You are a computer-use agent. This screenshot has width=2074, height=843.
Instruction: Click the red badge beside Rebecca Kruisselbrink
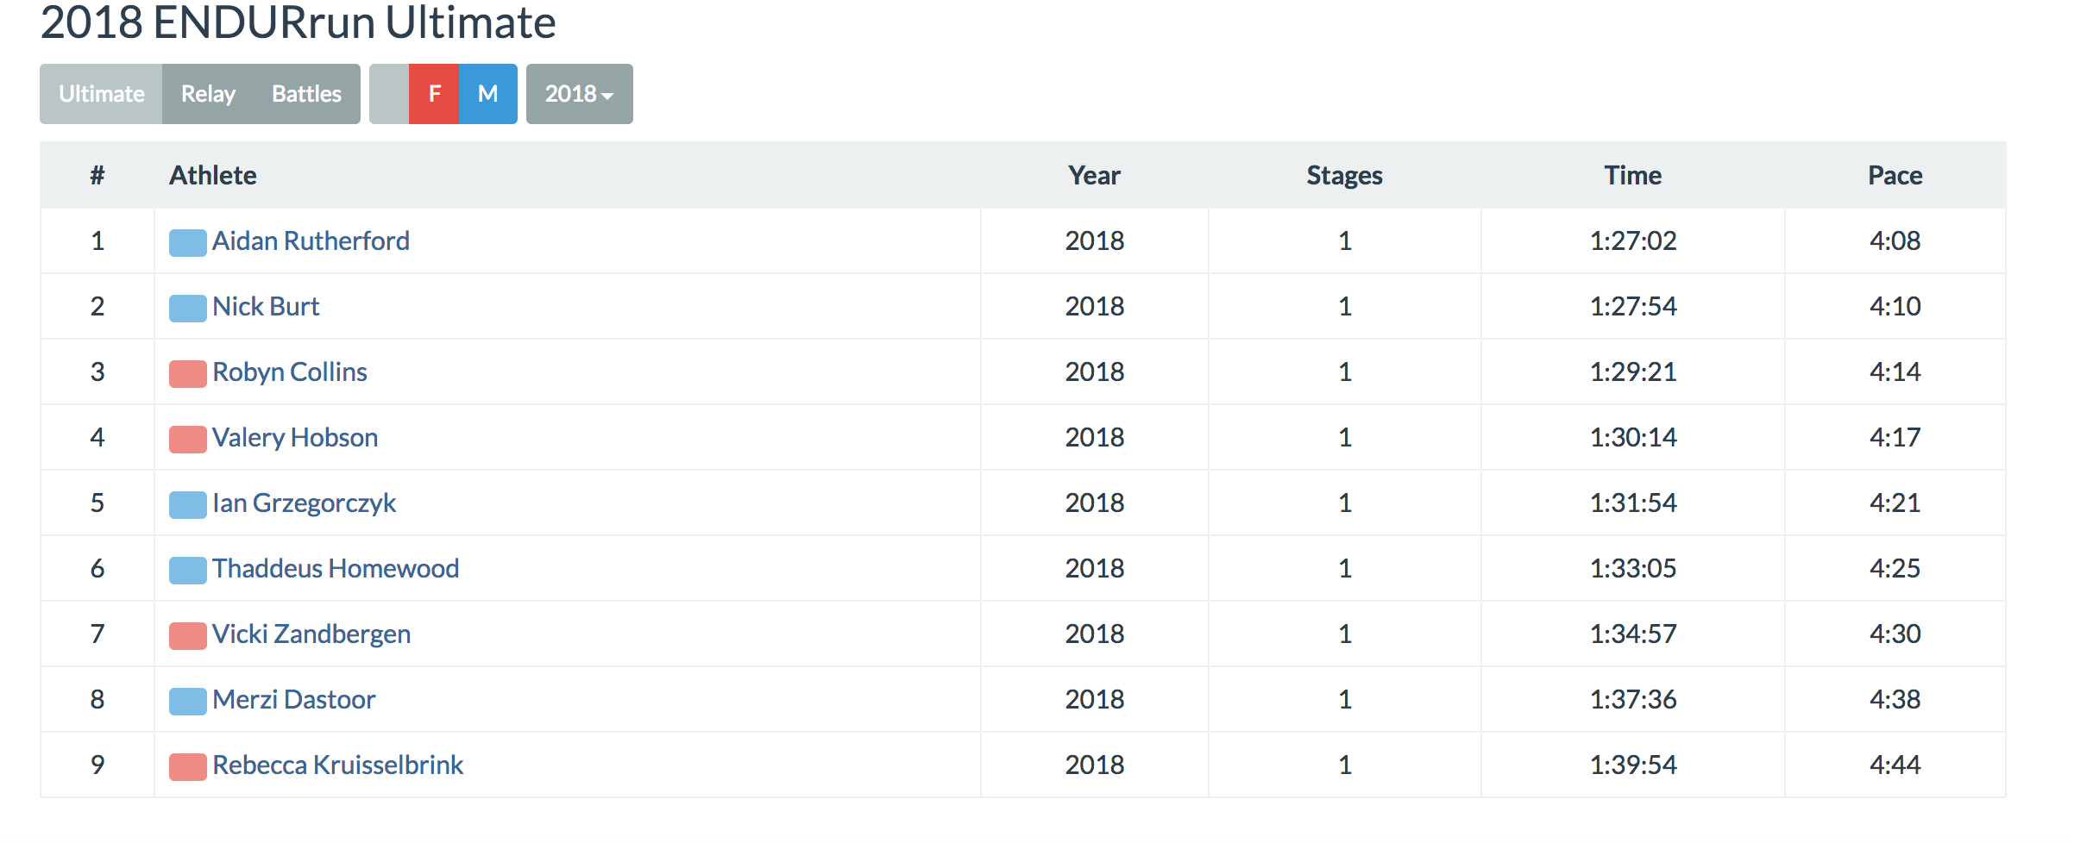pyautogui.click(x=187, y=766)
